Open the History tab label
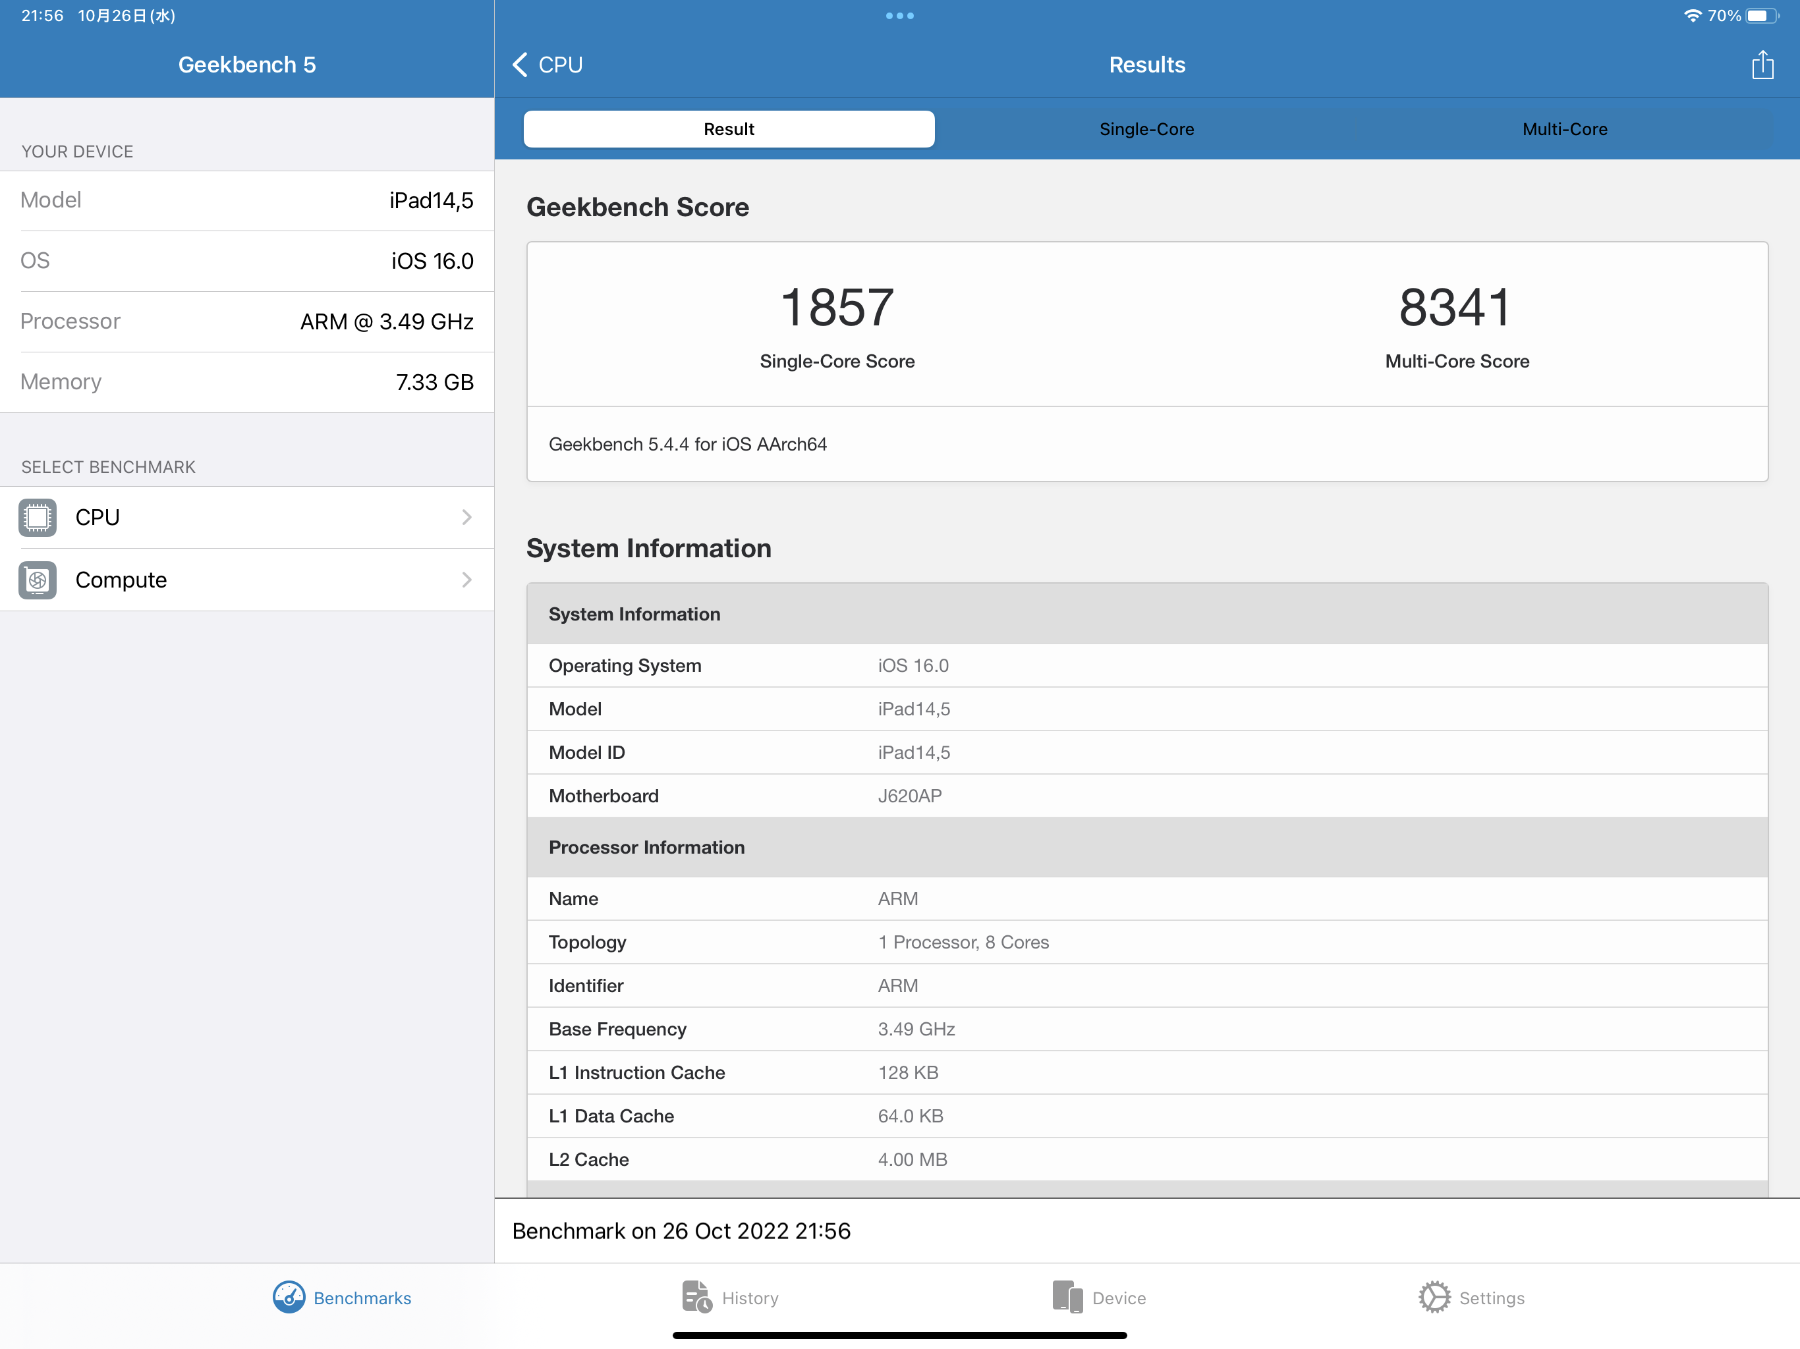 [750, 1298]
